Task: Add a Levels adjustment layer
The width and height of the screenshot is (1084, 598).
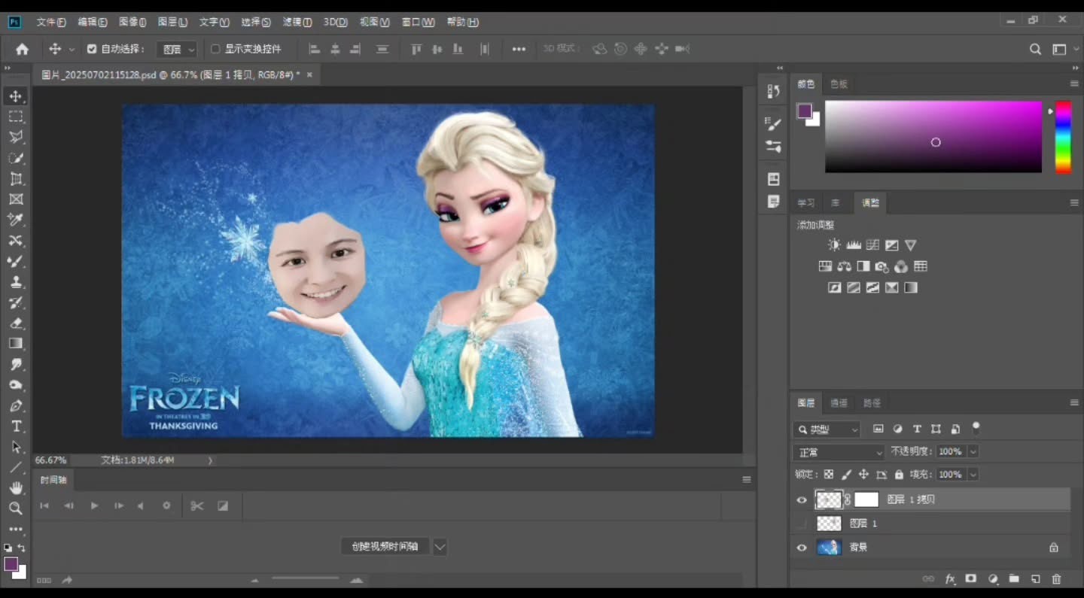Action: [854, 245]
